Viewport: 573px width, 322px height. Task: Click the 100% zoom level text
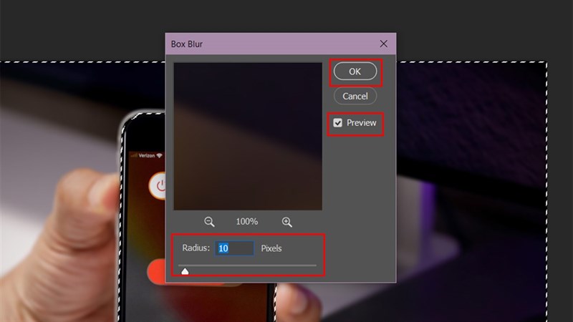click(x=246, y=222)
